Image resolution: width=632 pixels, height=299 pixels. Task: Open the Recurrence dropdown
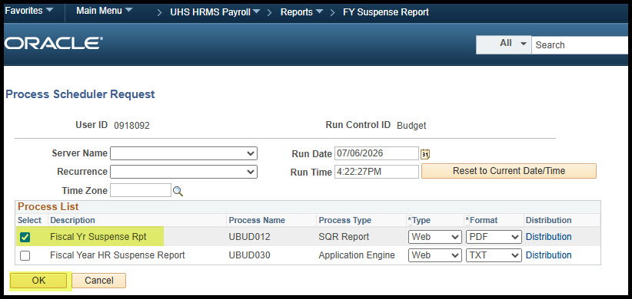point(184,172)
